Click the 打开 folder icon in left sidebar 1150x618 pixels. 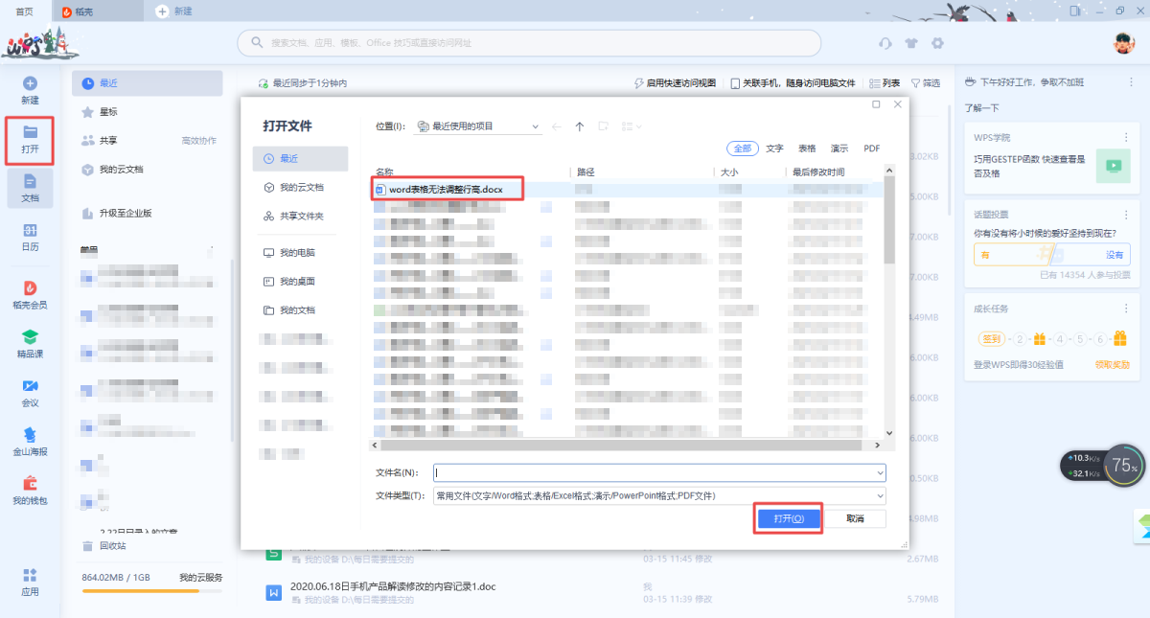30,132
